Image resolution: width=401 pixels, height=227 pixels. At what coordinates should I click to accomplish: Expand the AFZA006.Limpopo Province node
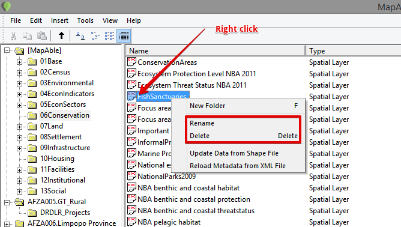point(7,224)
